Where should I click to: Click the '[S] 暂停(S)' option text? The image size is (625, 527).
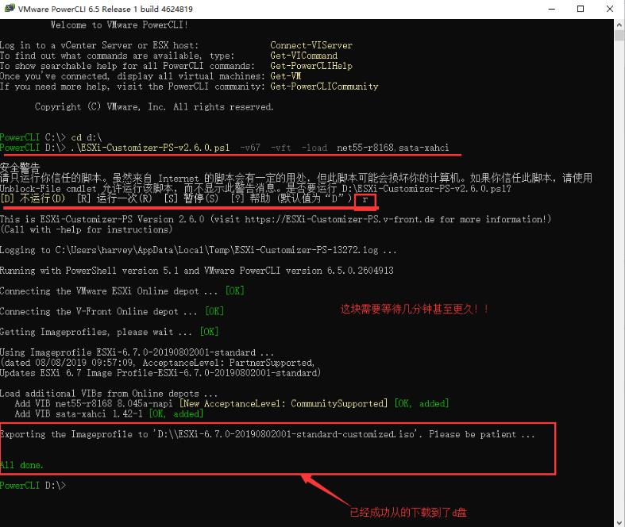191,198
